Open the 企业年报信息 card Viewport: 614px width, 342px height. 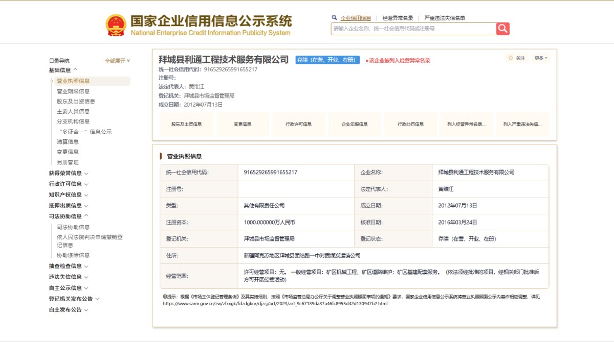355,124
